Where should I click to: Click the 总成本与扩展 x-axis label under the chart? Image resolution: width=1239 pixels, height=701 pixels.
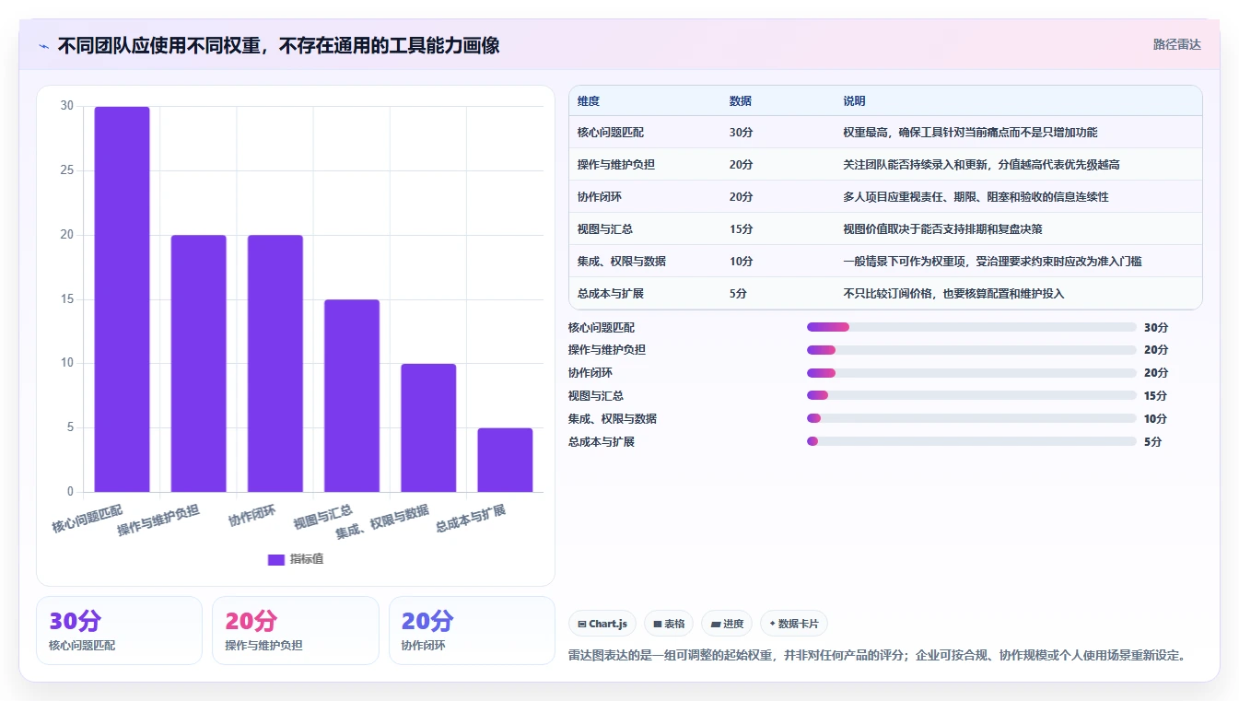(470, 519)
